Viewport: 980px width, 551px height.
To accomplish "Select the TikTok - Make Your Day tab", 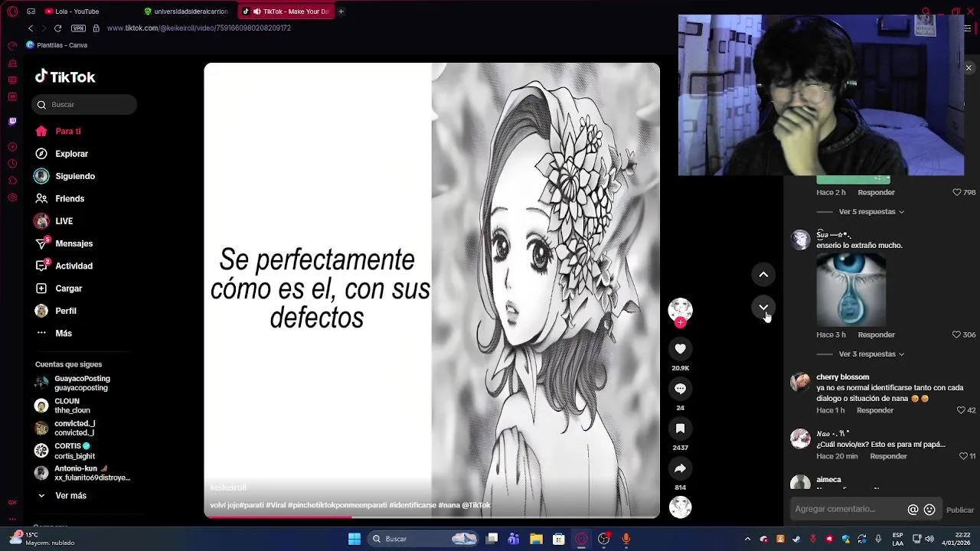I will point(285,11).
